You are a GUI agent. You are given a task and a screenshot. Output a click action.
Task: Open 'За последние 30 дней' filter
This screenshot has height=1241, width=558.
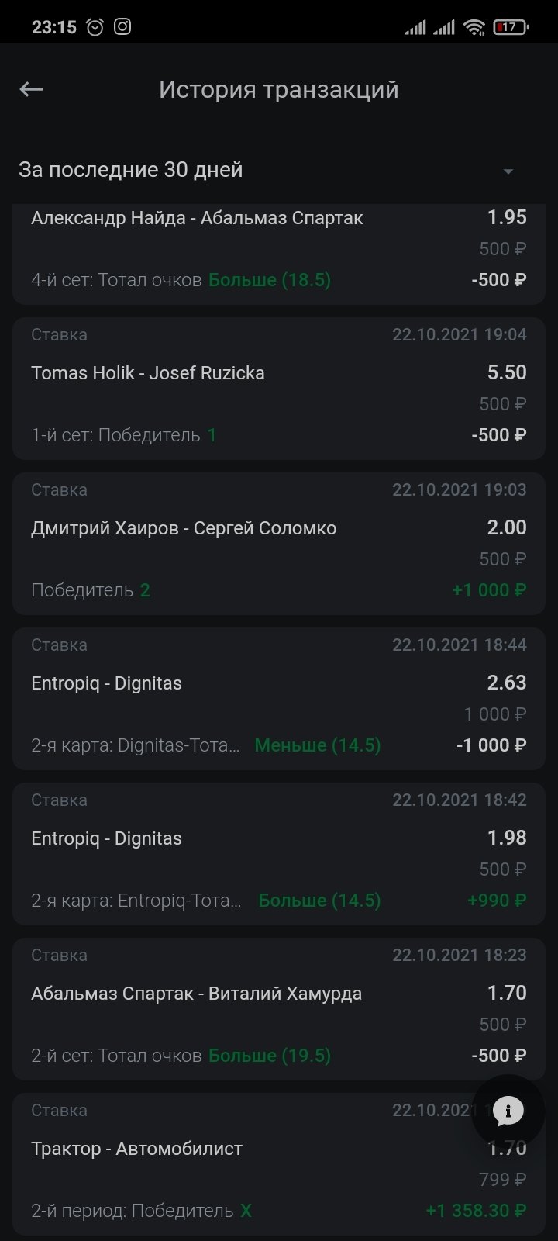coord(130,170)
